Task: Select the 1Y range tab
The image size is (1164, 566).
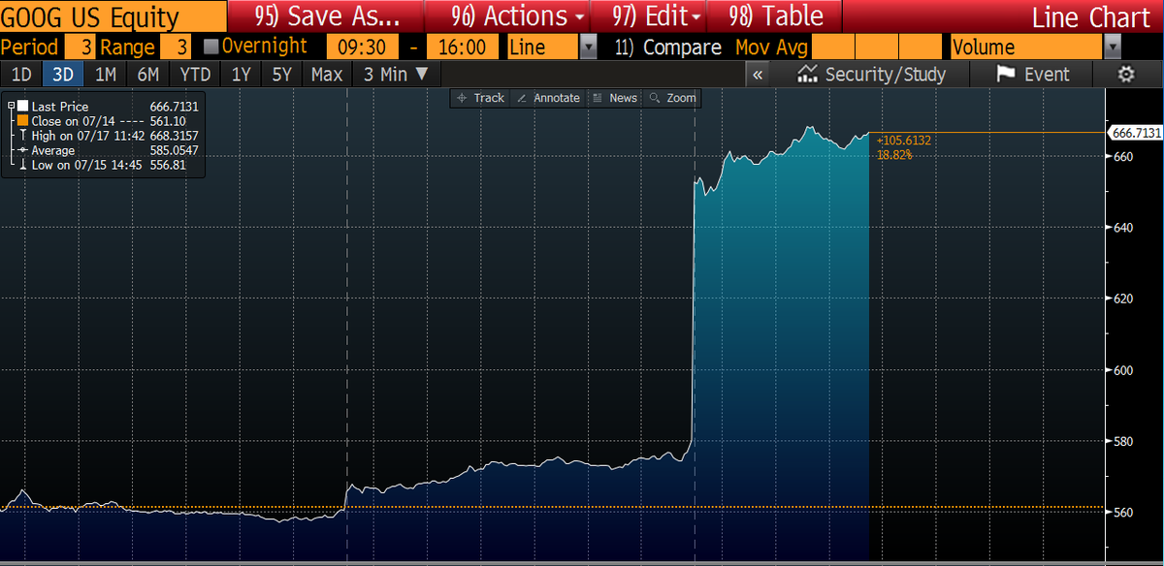Action: (242, 75)
